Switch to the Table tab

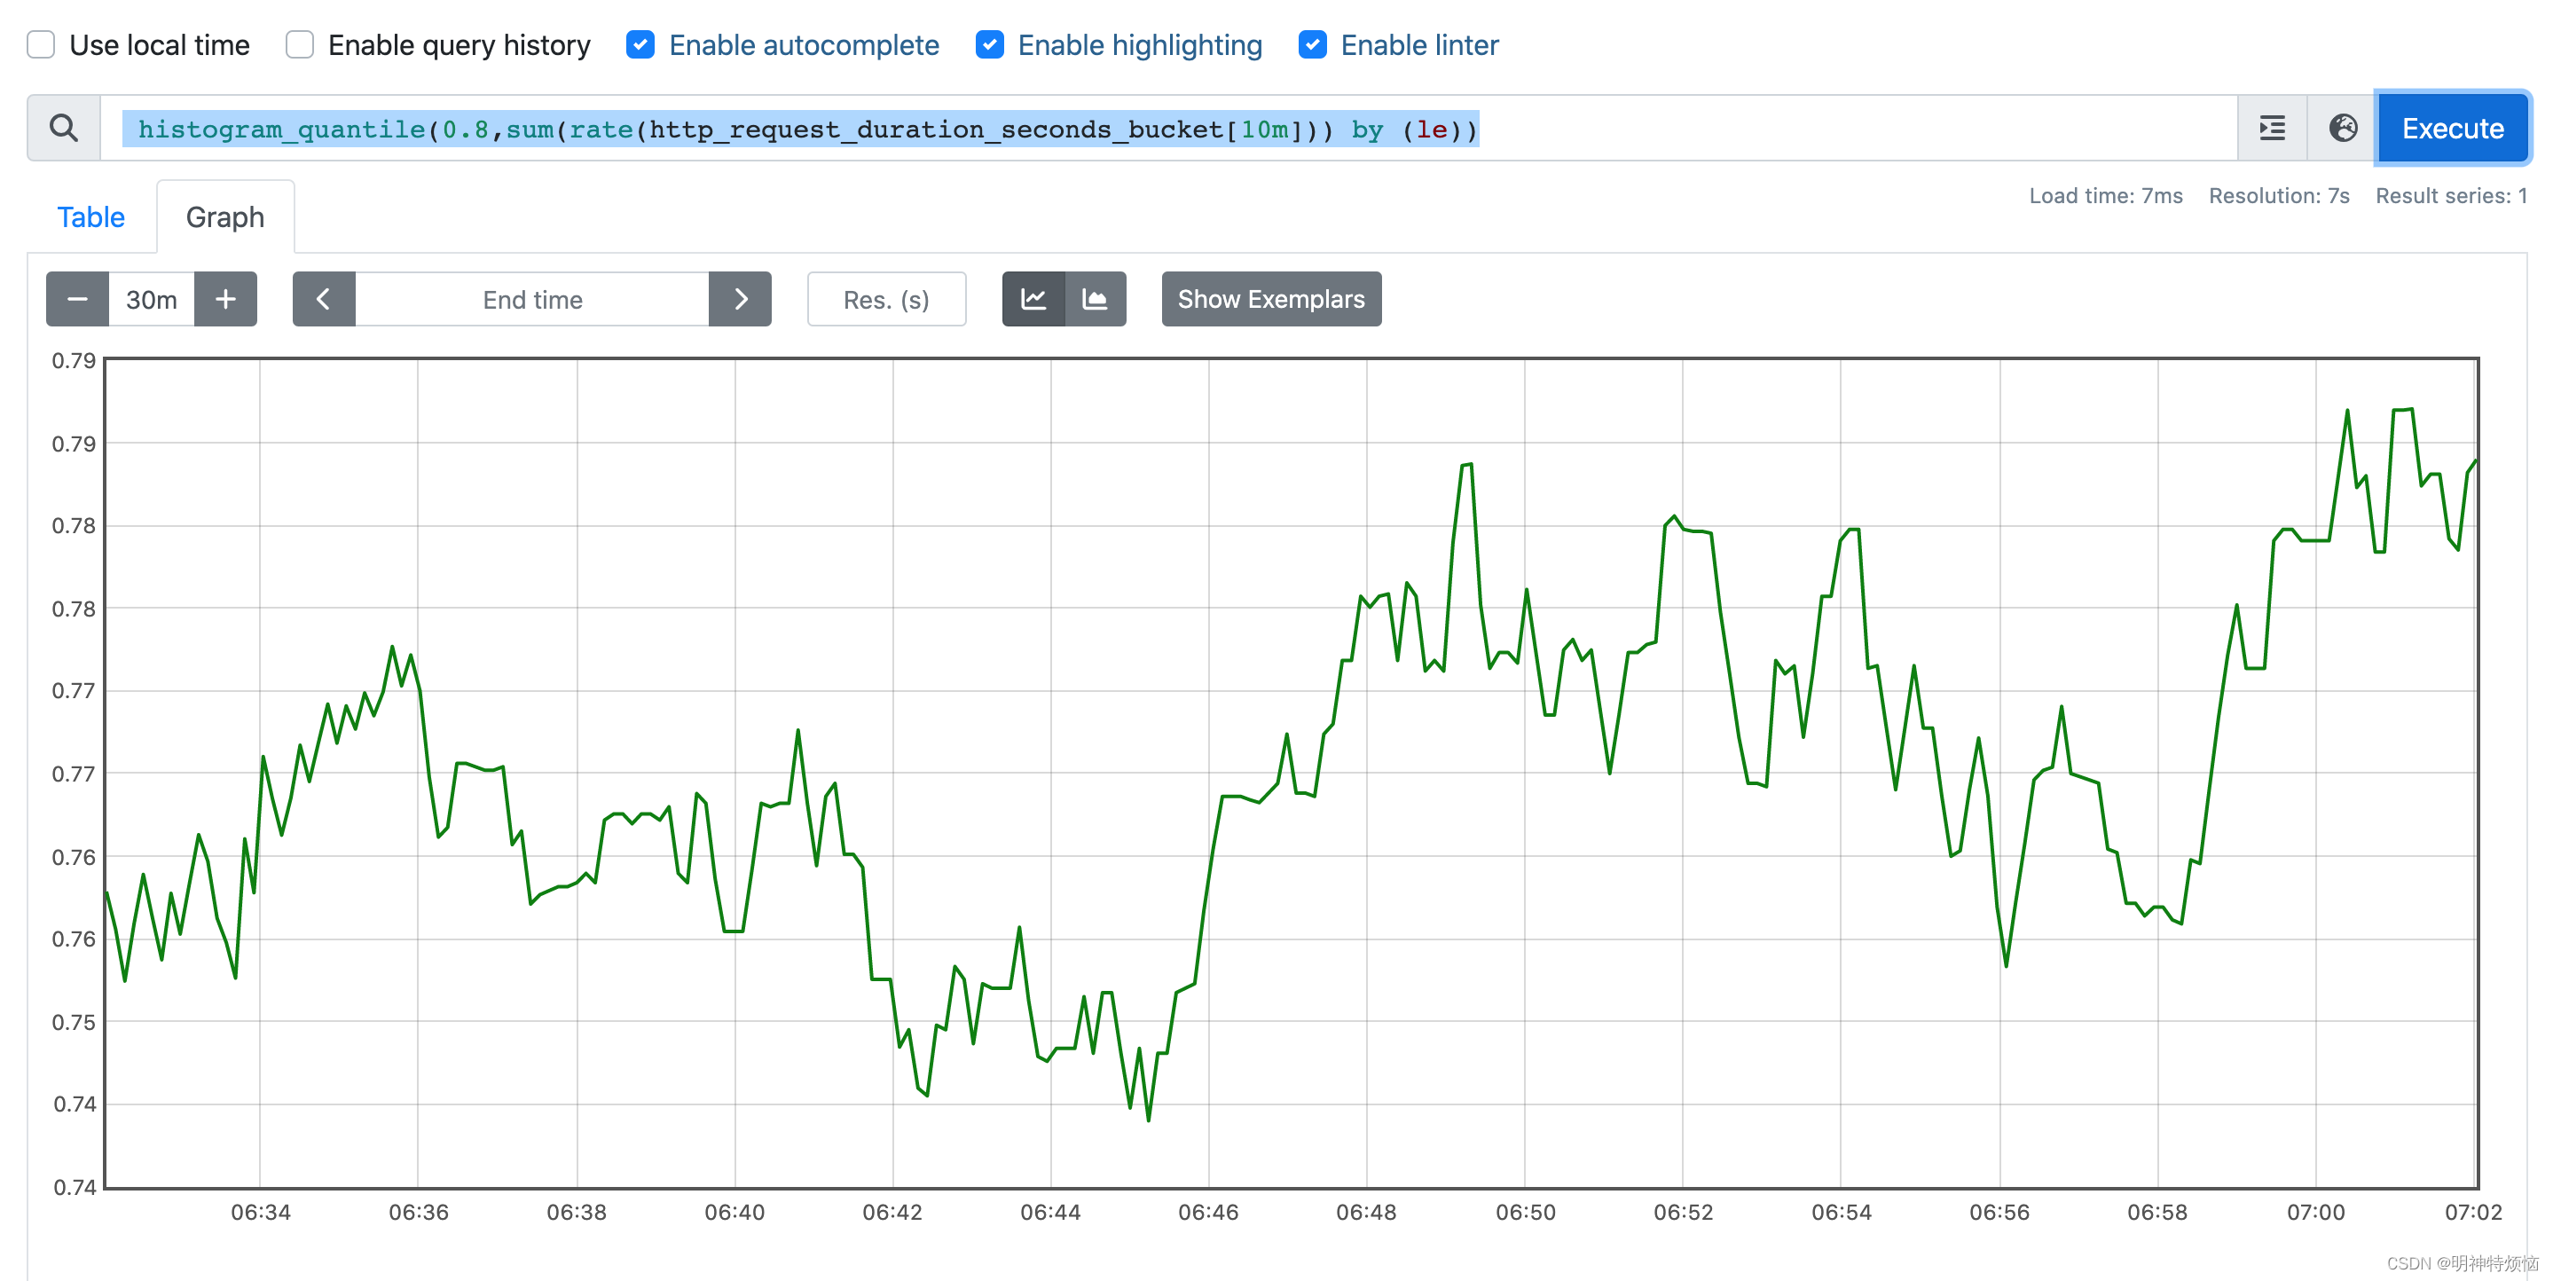[91, 217]
